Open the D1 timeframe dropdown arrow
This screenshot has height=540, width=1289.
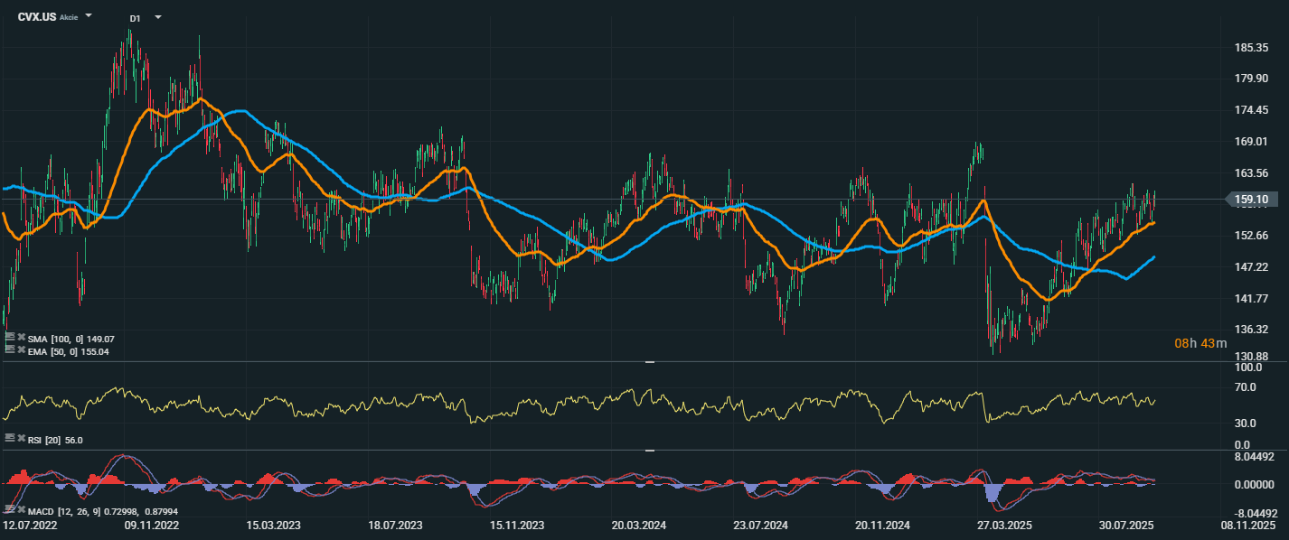coord(158,17)
